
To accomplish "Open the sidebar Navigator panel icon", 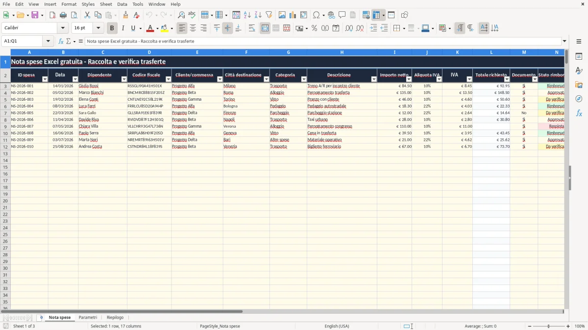I will click(579, 99).
